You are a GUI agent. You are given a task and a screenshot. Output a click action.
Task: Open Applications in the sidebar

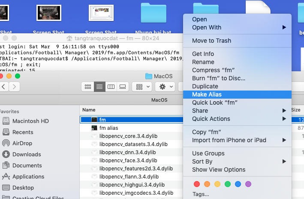pos(28,176)
